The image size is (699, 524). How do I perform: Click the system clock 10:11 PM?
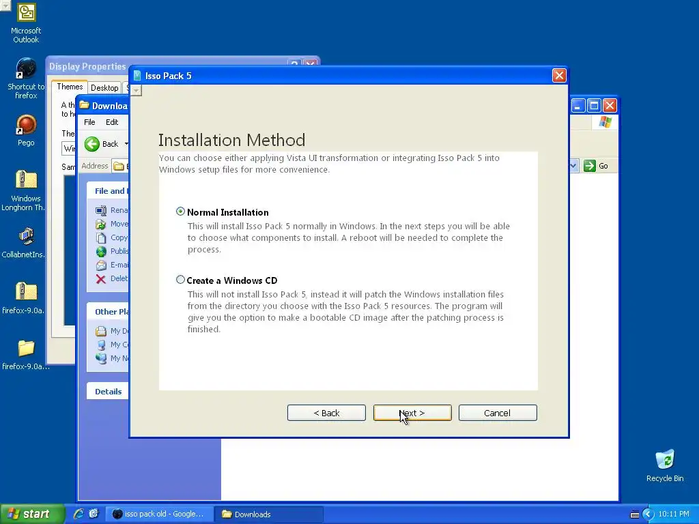674,514
